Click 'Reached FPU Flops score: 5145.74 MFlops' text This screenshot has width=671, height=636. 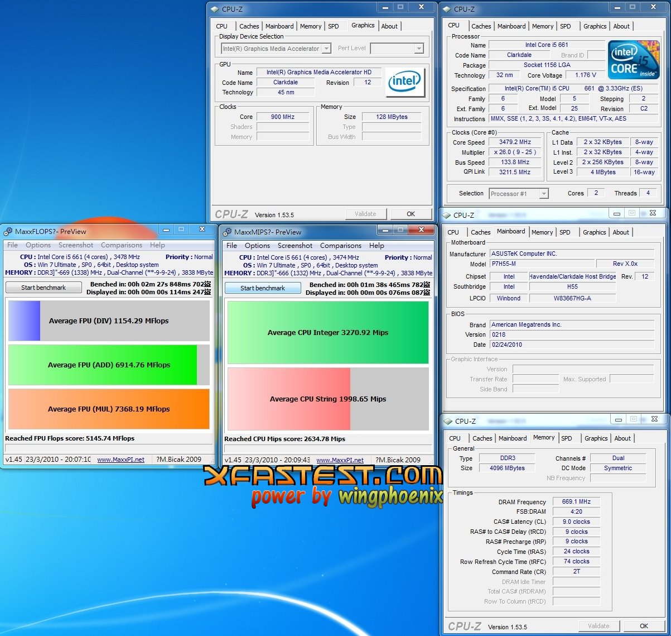70,438
